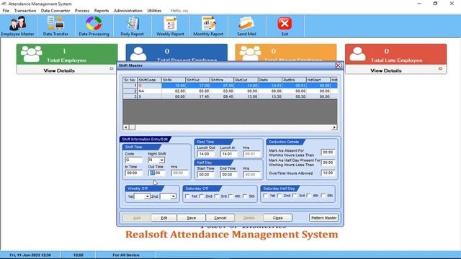461x259 pixels.
Task: Click the OverTime Hours Allowed field
Action: coord(328,173)
